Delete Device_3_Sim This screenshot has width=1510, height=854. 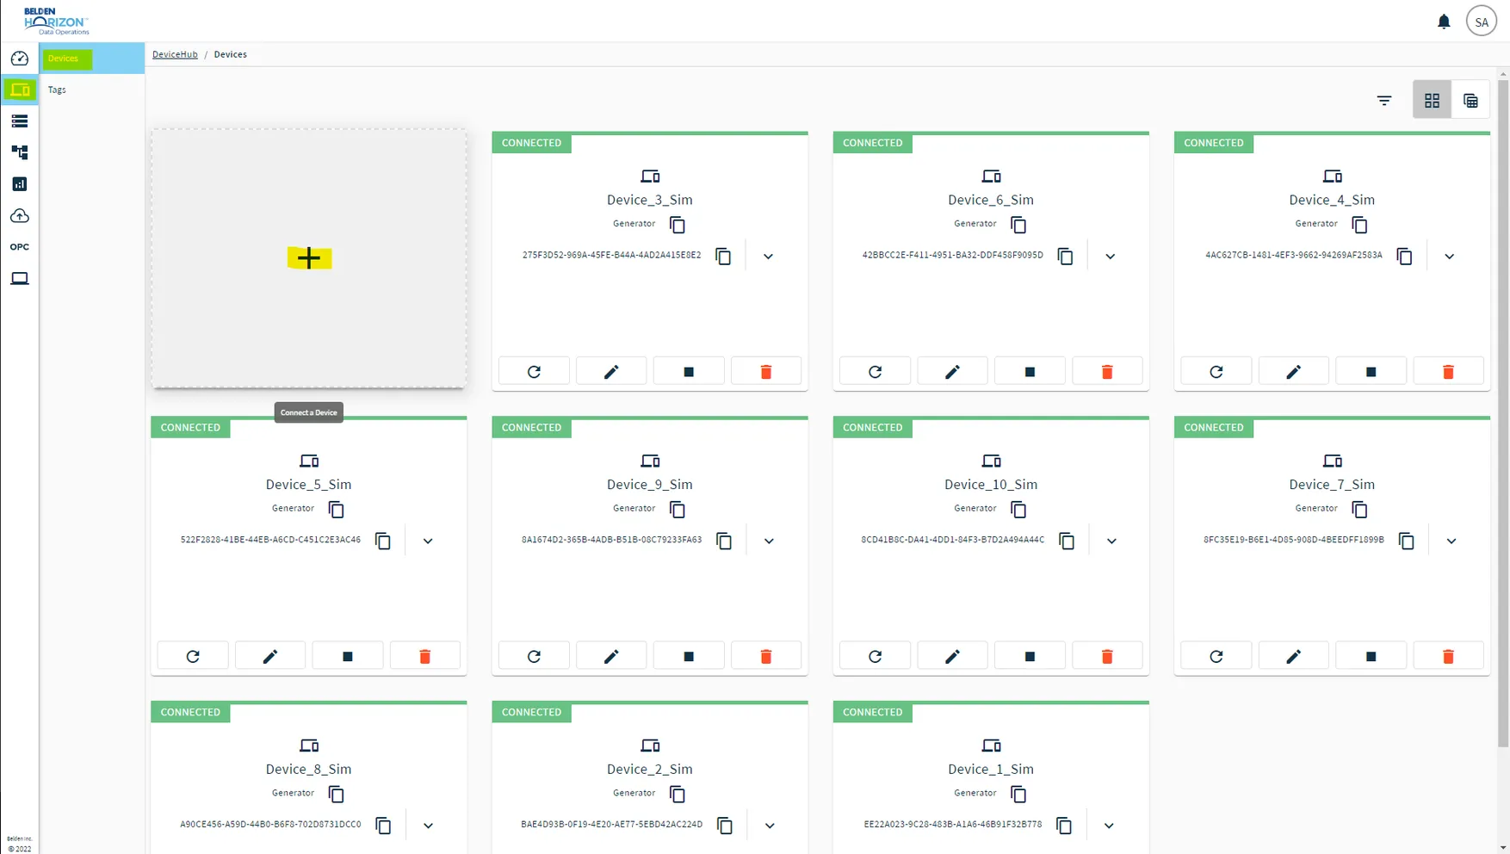766,371
